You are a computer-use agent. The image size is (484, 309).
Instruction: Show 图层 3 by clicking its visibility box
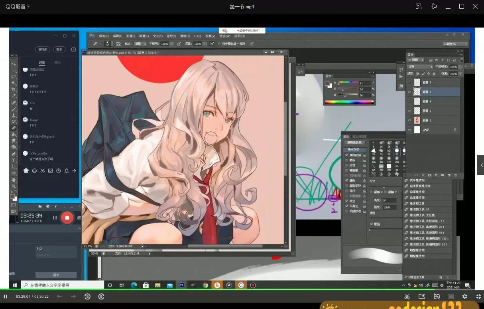pos(409,82)
